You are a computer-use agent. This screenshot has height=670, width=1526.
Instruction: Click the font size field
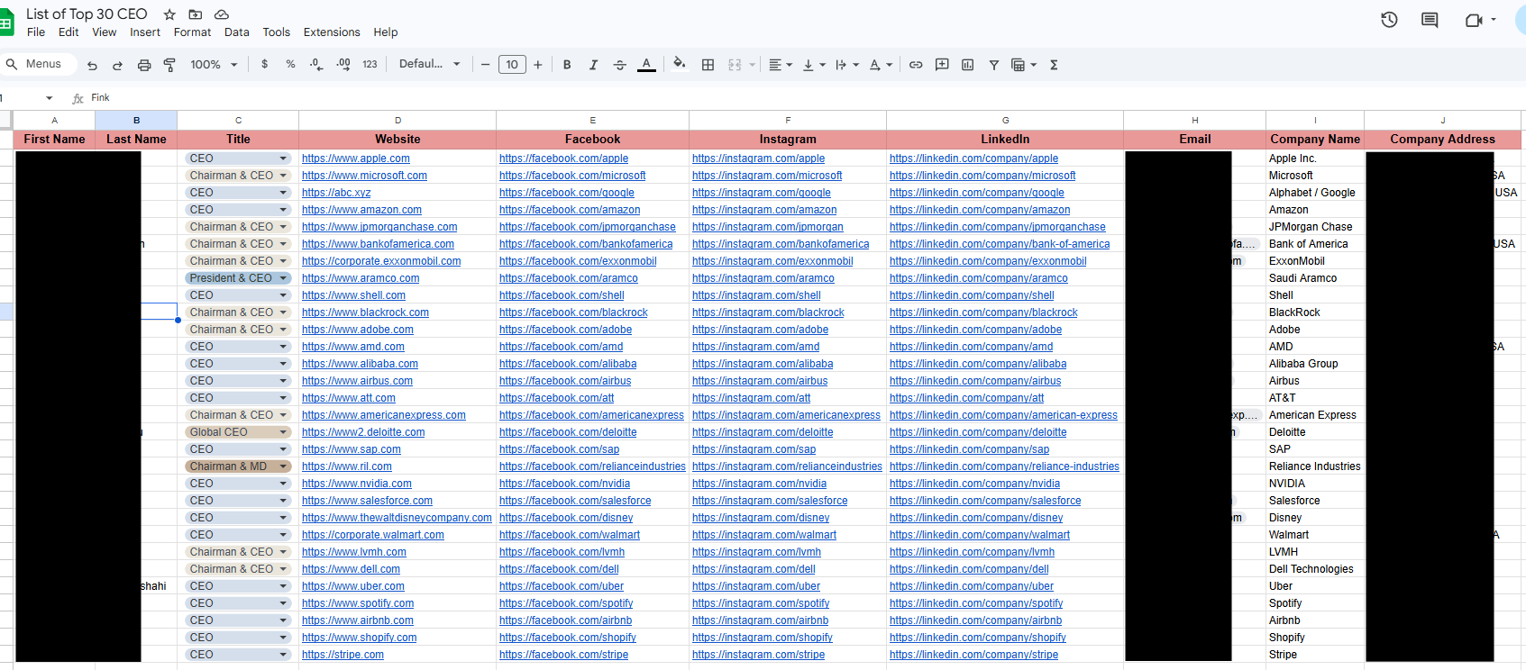pyautogui.click(x=512, y=65)
